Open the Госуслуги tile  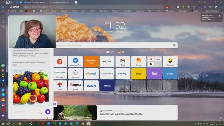76,74
